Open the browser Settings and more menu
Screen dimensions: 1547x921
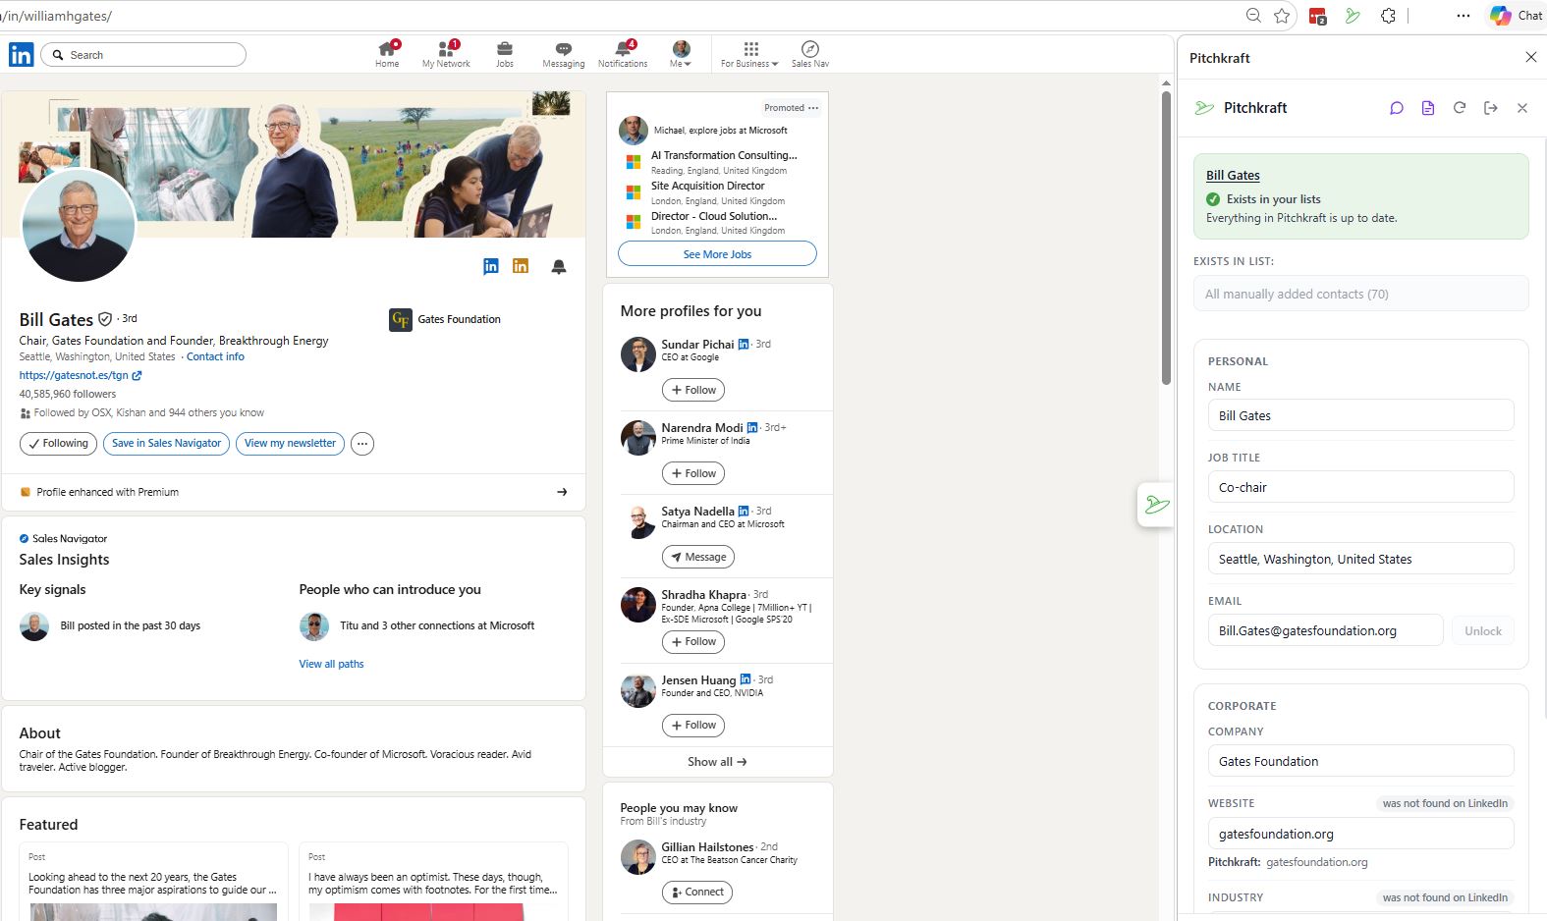click(1464, 16)
